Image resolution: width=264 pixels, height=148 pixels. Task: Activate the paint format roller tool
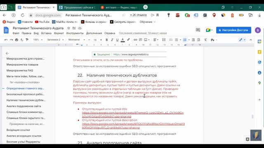pyautogui.click(x=27, y=40)
